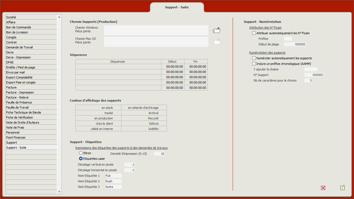Select Facture - Impression entry
Viewport: 354px width, 199px height.
click(31, 92)
